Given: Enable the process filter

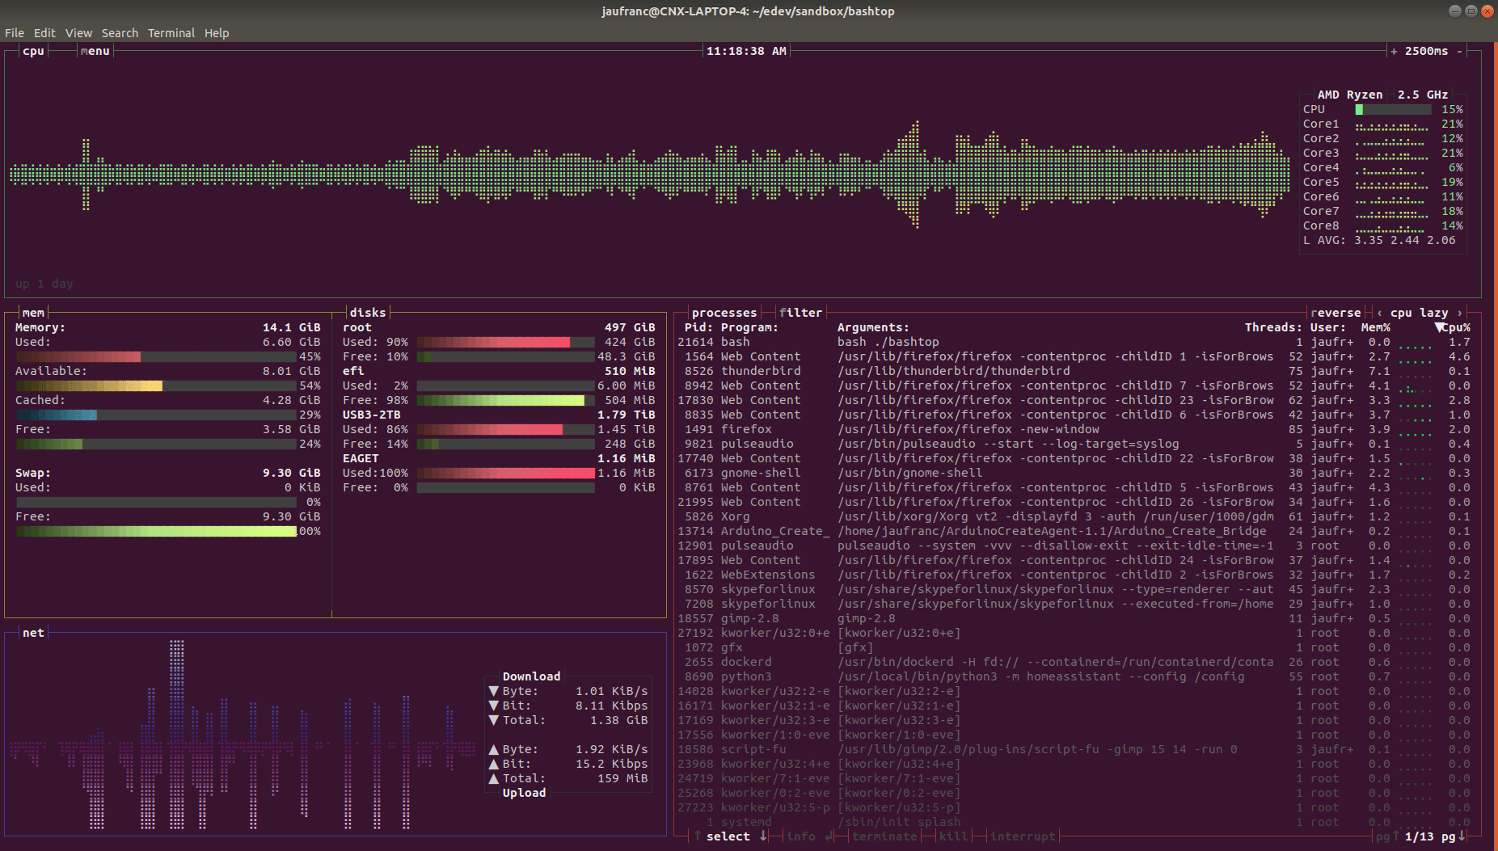Looking at the screenshot, I should [x=801, y=312].
